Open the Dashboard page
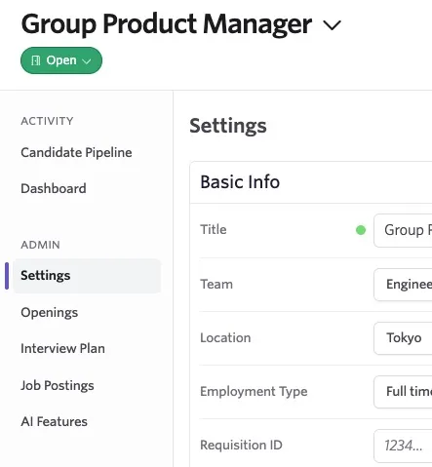This screenshot has width=432, height=467. click(x=54, y=188)
